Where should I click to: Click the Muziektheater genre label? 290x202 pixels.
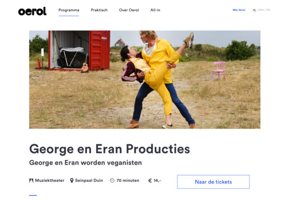pyautogui.click(x=50, y=181)
